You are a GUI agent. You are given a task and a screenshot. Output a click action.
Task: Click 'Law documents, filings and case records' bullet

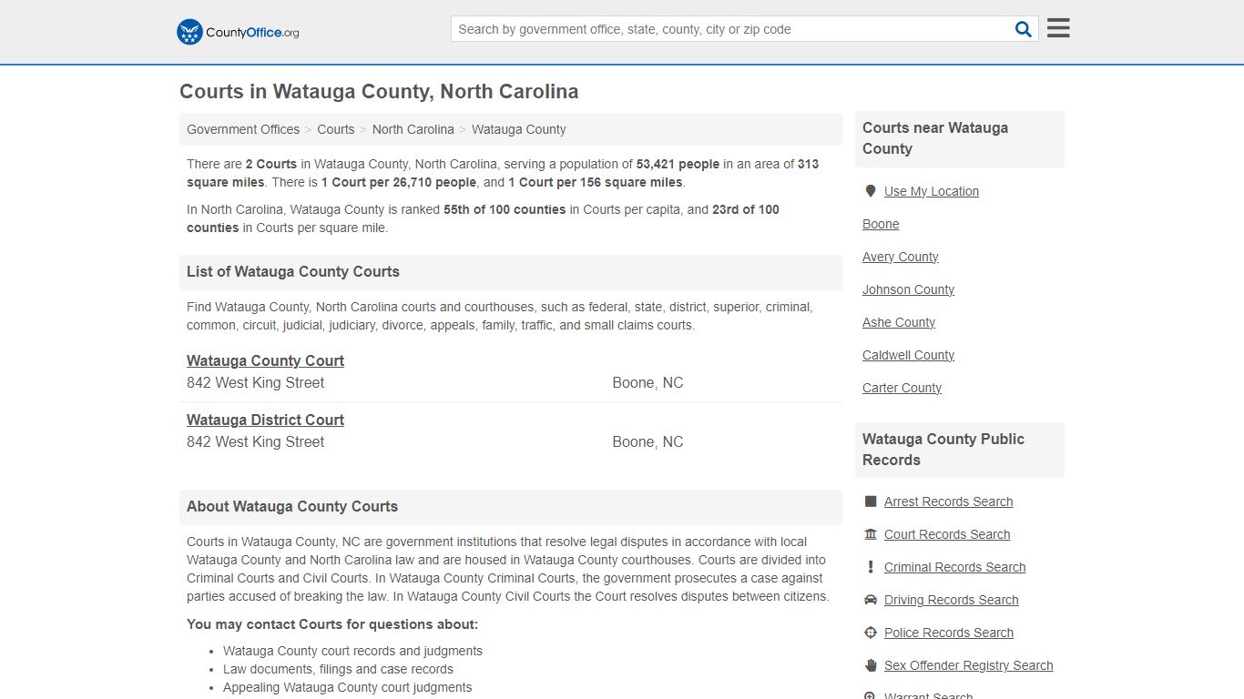(338, 669)
